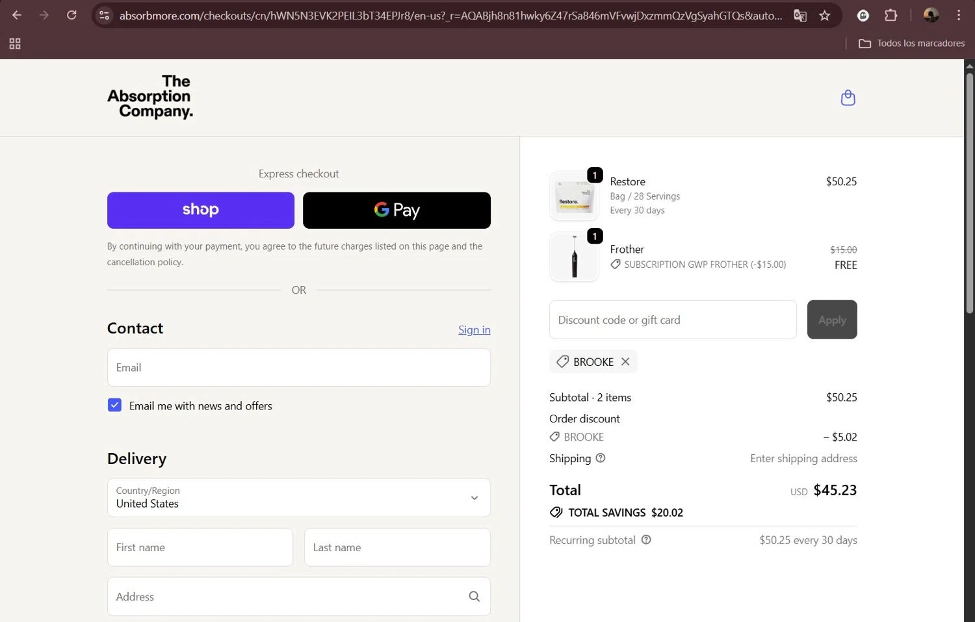Click the Express checkout heading

[298, 174]
